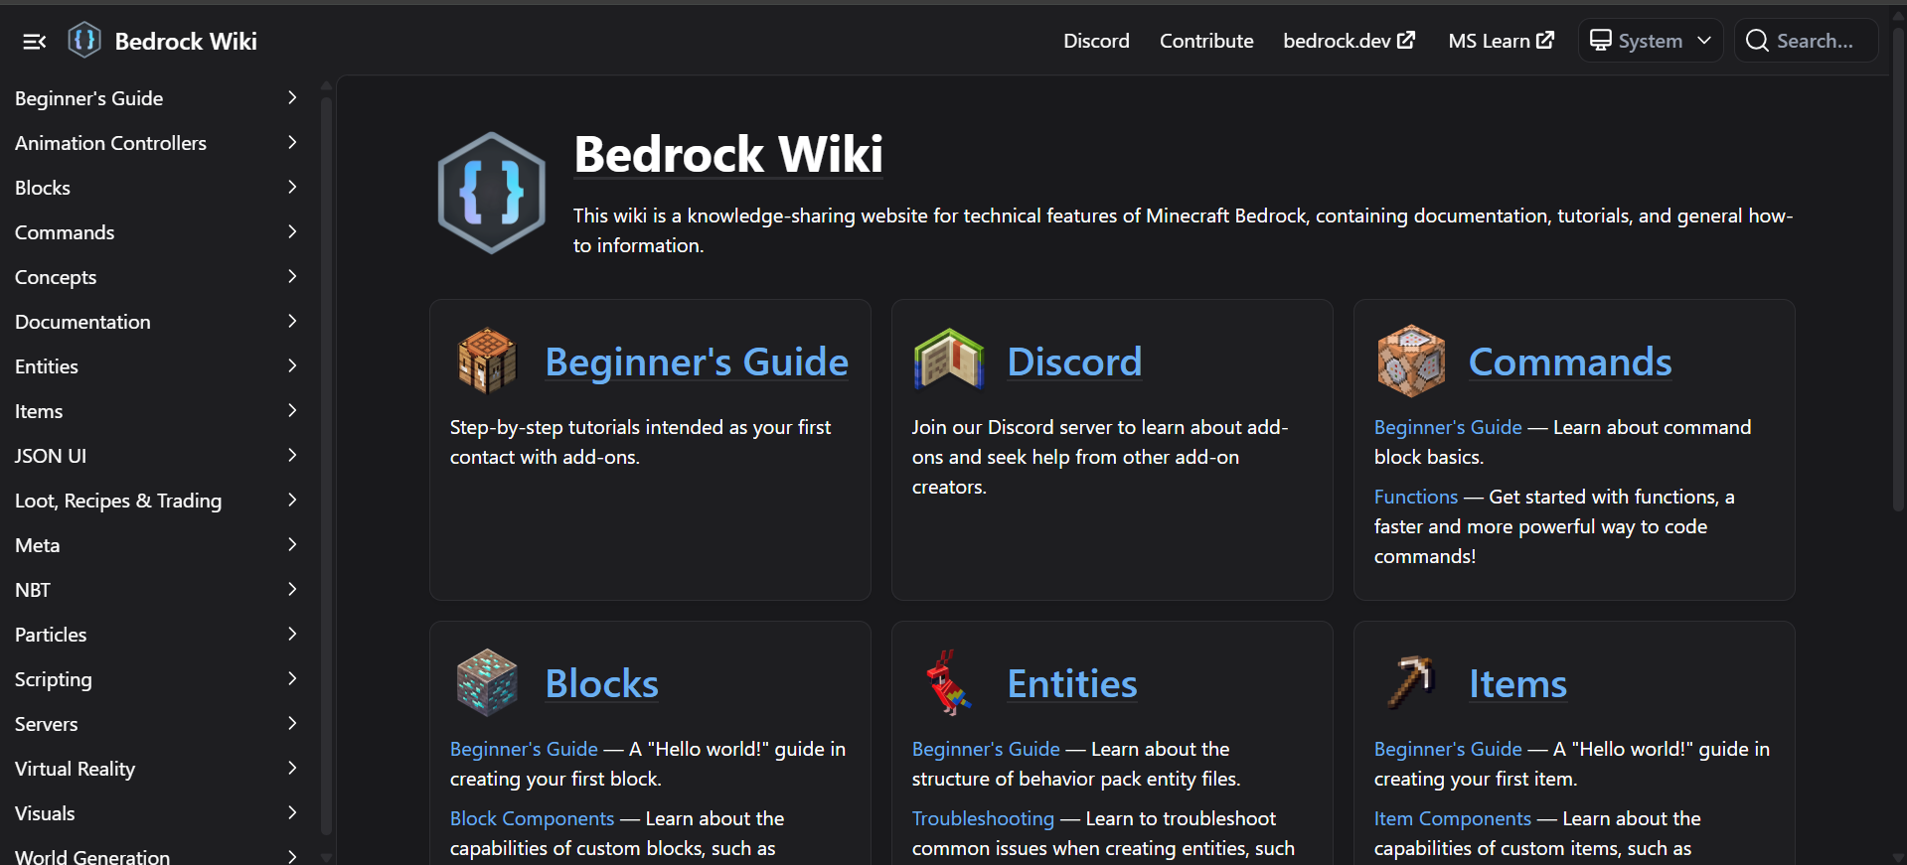The width and height of the screenshot is (1907, 865).
Task: Expand the JSON UI sidebar chevron
Action: pos(292,455)
